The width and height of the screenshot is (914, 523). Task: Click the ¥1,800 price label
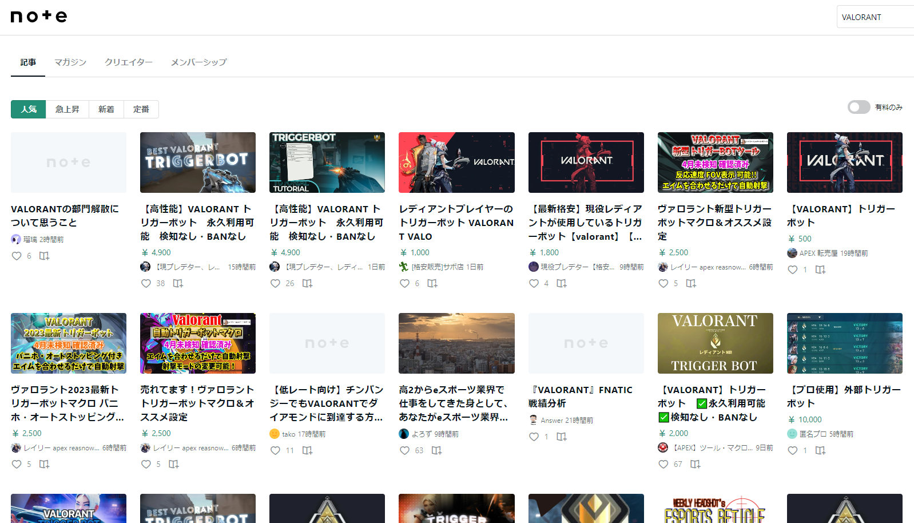point(544,252)
